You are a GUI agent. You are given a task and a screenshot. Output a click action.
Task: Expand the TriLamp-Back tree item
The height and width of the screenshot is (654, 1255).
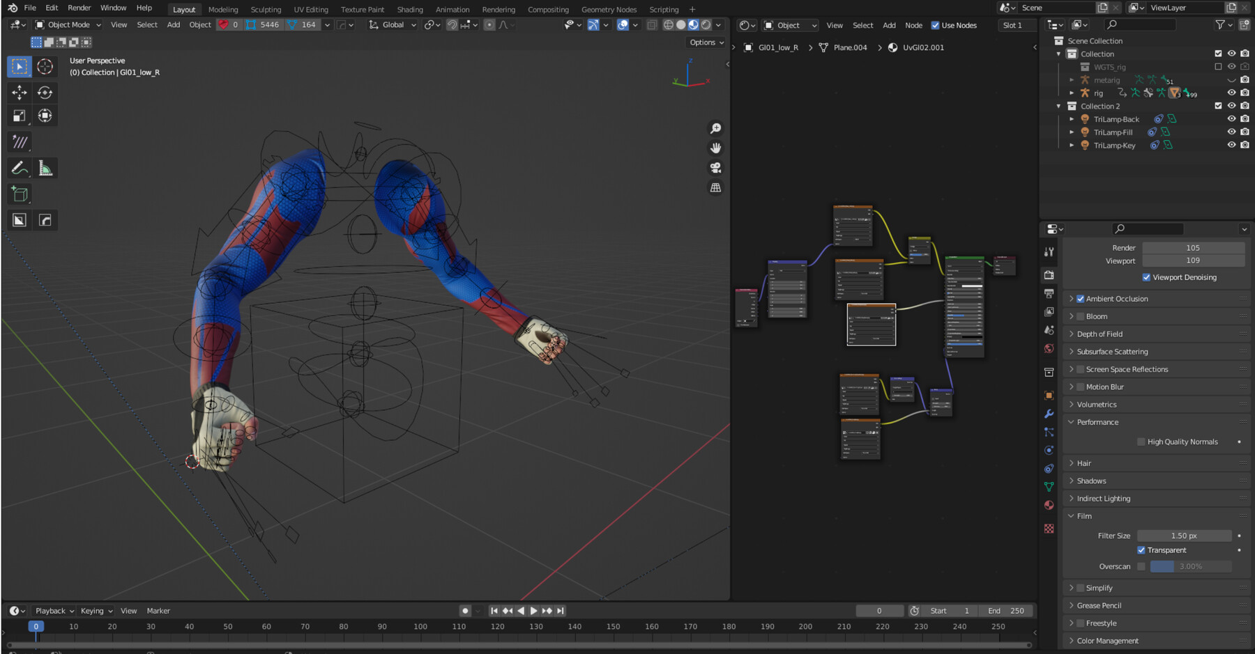click(x=1072, y=119)
